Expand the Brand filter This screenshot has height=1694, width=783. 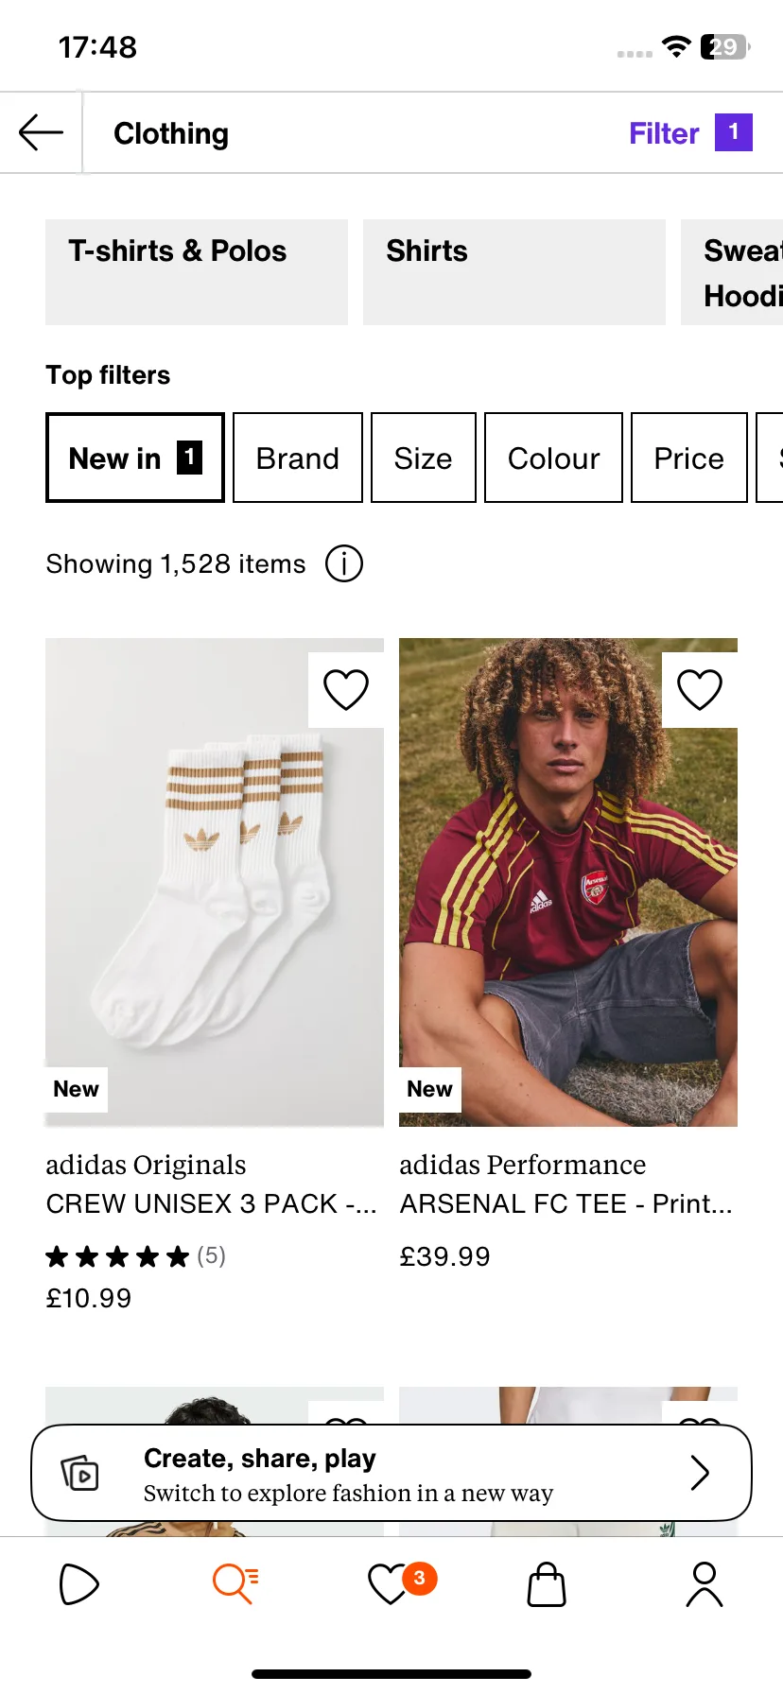coord(298,458)
